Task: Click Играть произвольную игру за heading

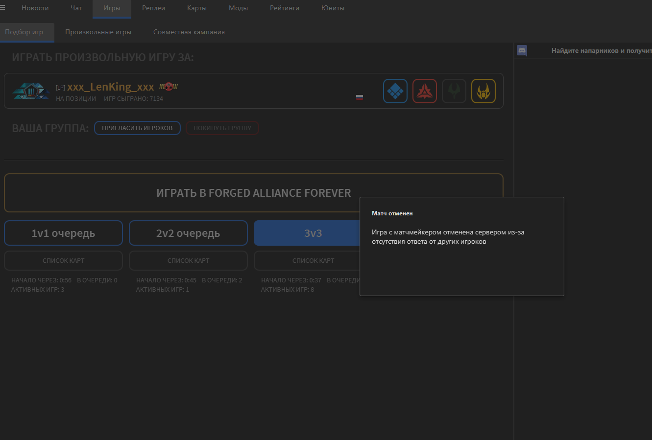Action: pos(103,58)
